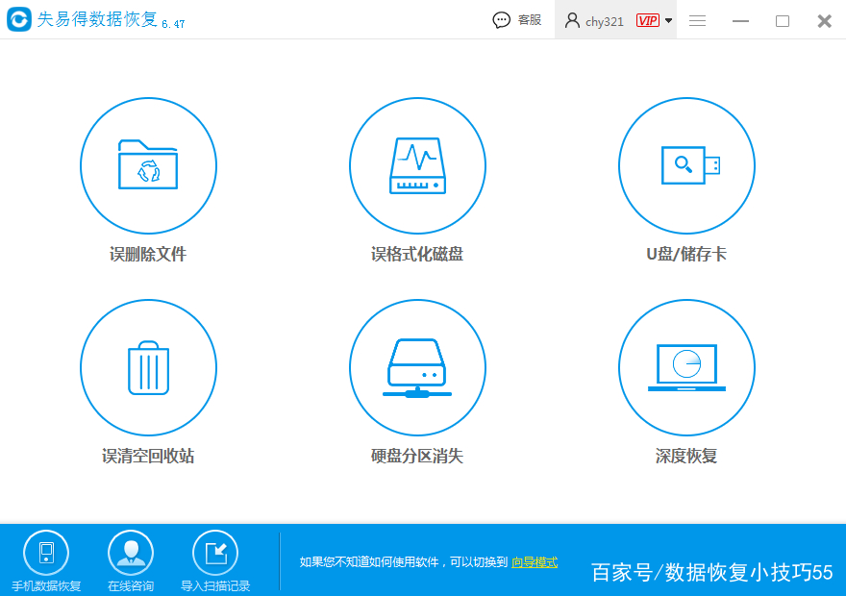Click the 误删除文件 label
Viewport: 846px width, 596px height.
[148, 254]
